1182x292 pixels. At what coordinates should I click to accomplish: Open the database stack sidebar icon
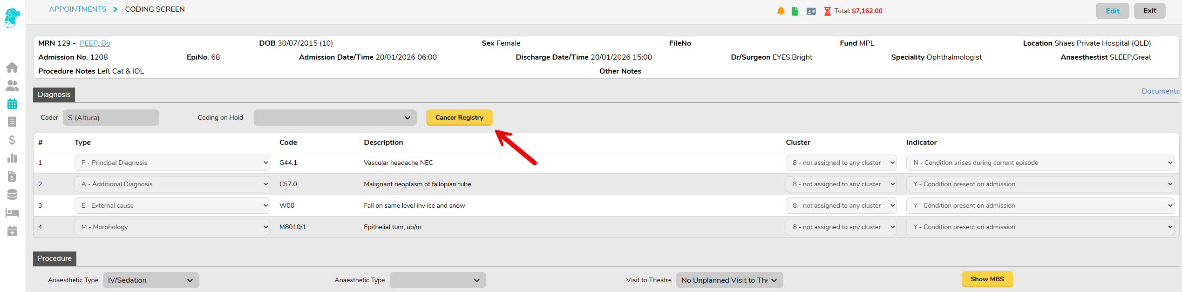(12, 194)
